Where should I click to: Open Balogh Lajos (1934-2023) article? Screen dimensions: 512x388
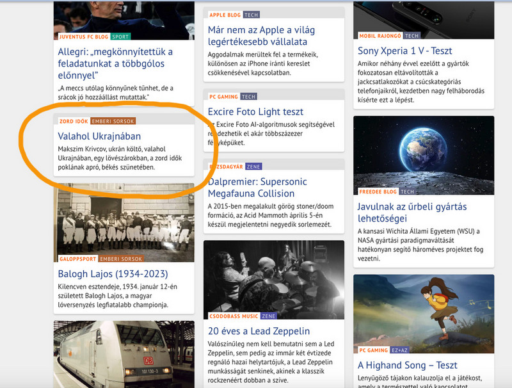tap(113, 273)
